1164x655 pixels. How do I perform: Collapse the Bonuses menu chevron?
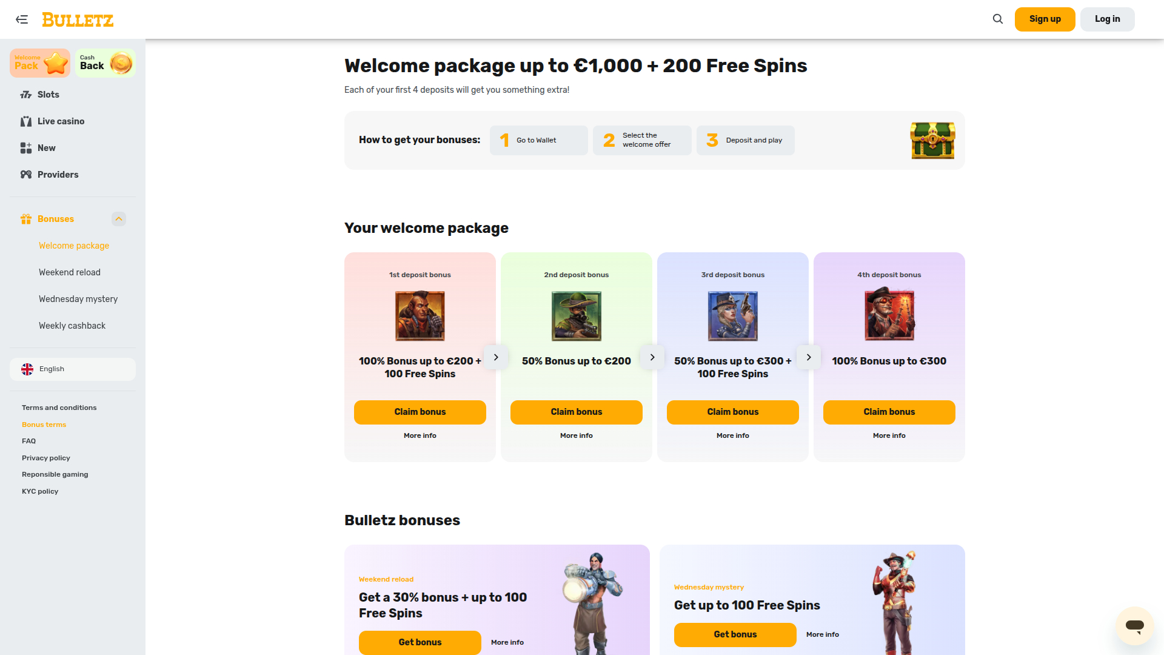point(119,219)
